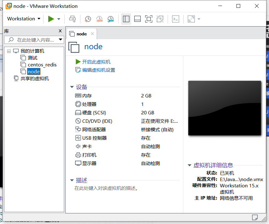Screen dimensions: 269x224
Task: Click the Unity mode icon
Action: (x=160, y=19)
